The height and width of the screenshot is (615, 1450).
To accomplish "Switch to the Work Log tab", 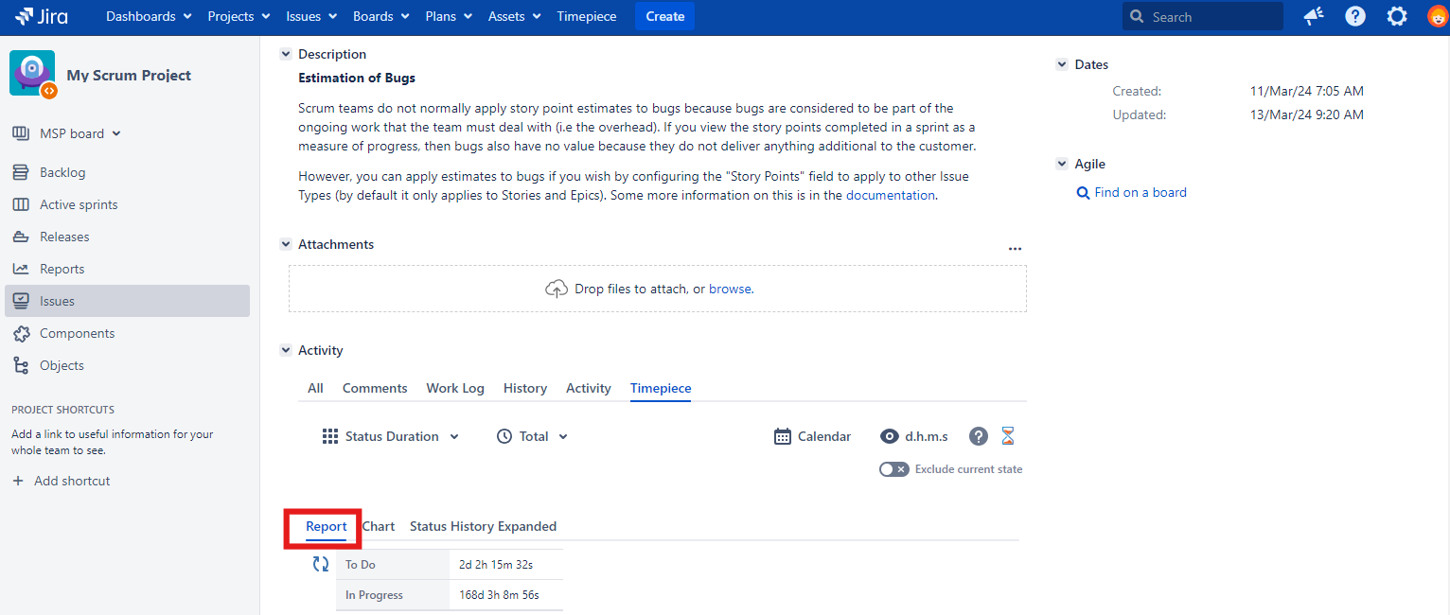I will [x=454, y=388].
